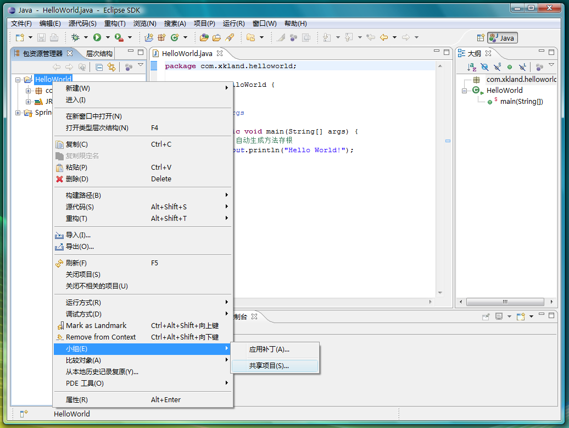Toggle Sort alphabetically in outline toolbar
569x428 pixels.
(471, 67)
